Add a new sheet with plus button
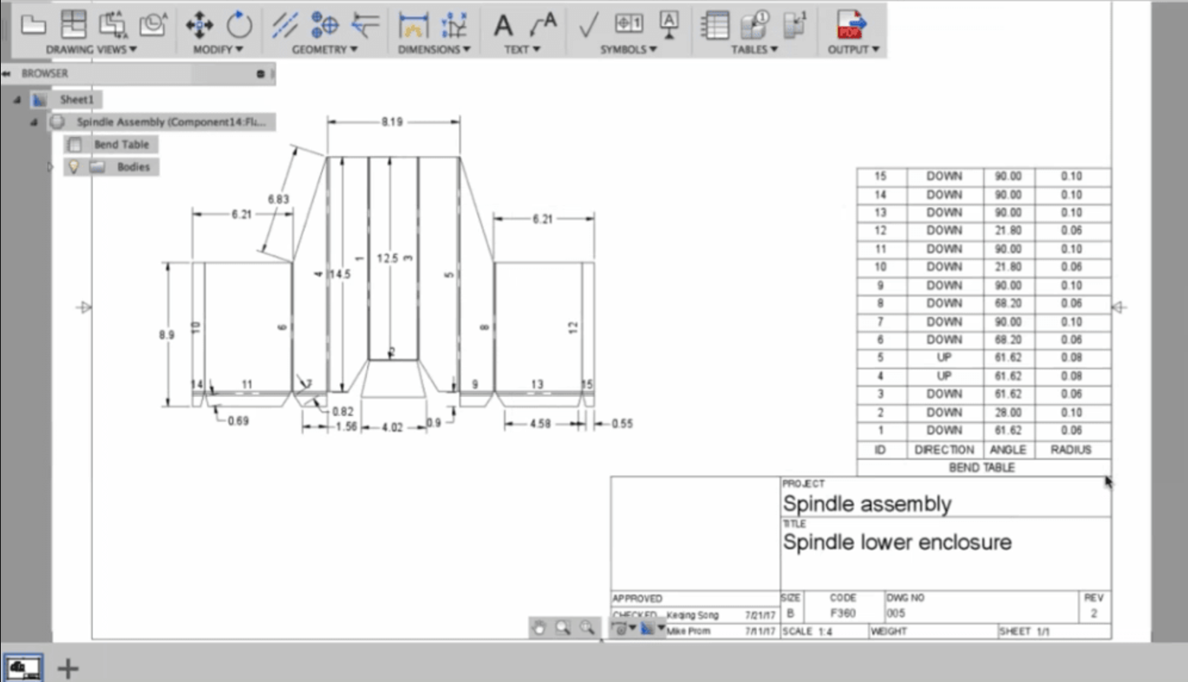Screen dimensions: 1188x682 pos(68,667)
